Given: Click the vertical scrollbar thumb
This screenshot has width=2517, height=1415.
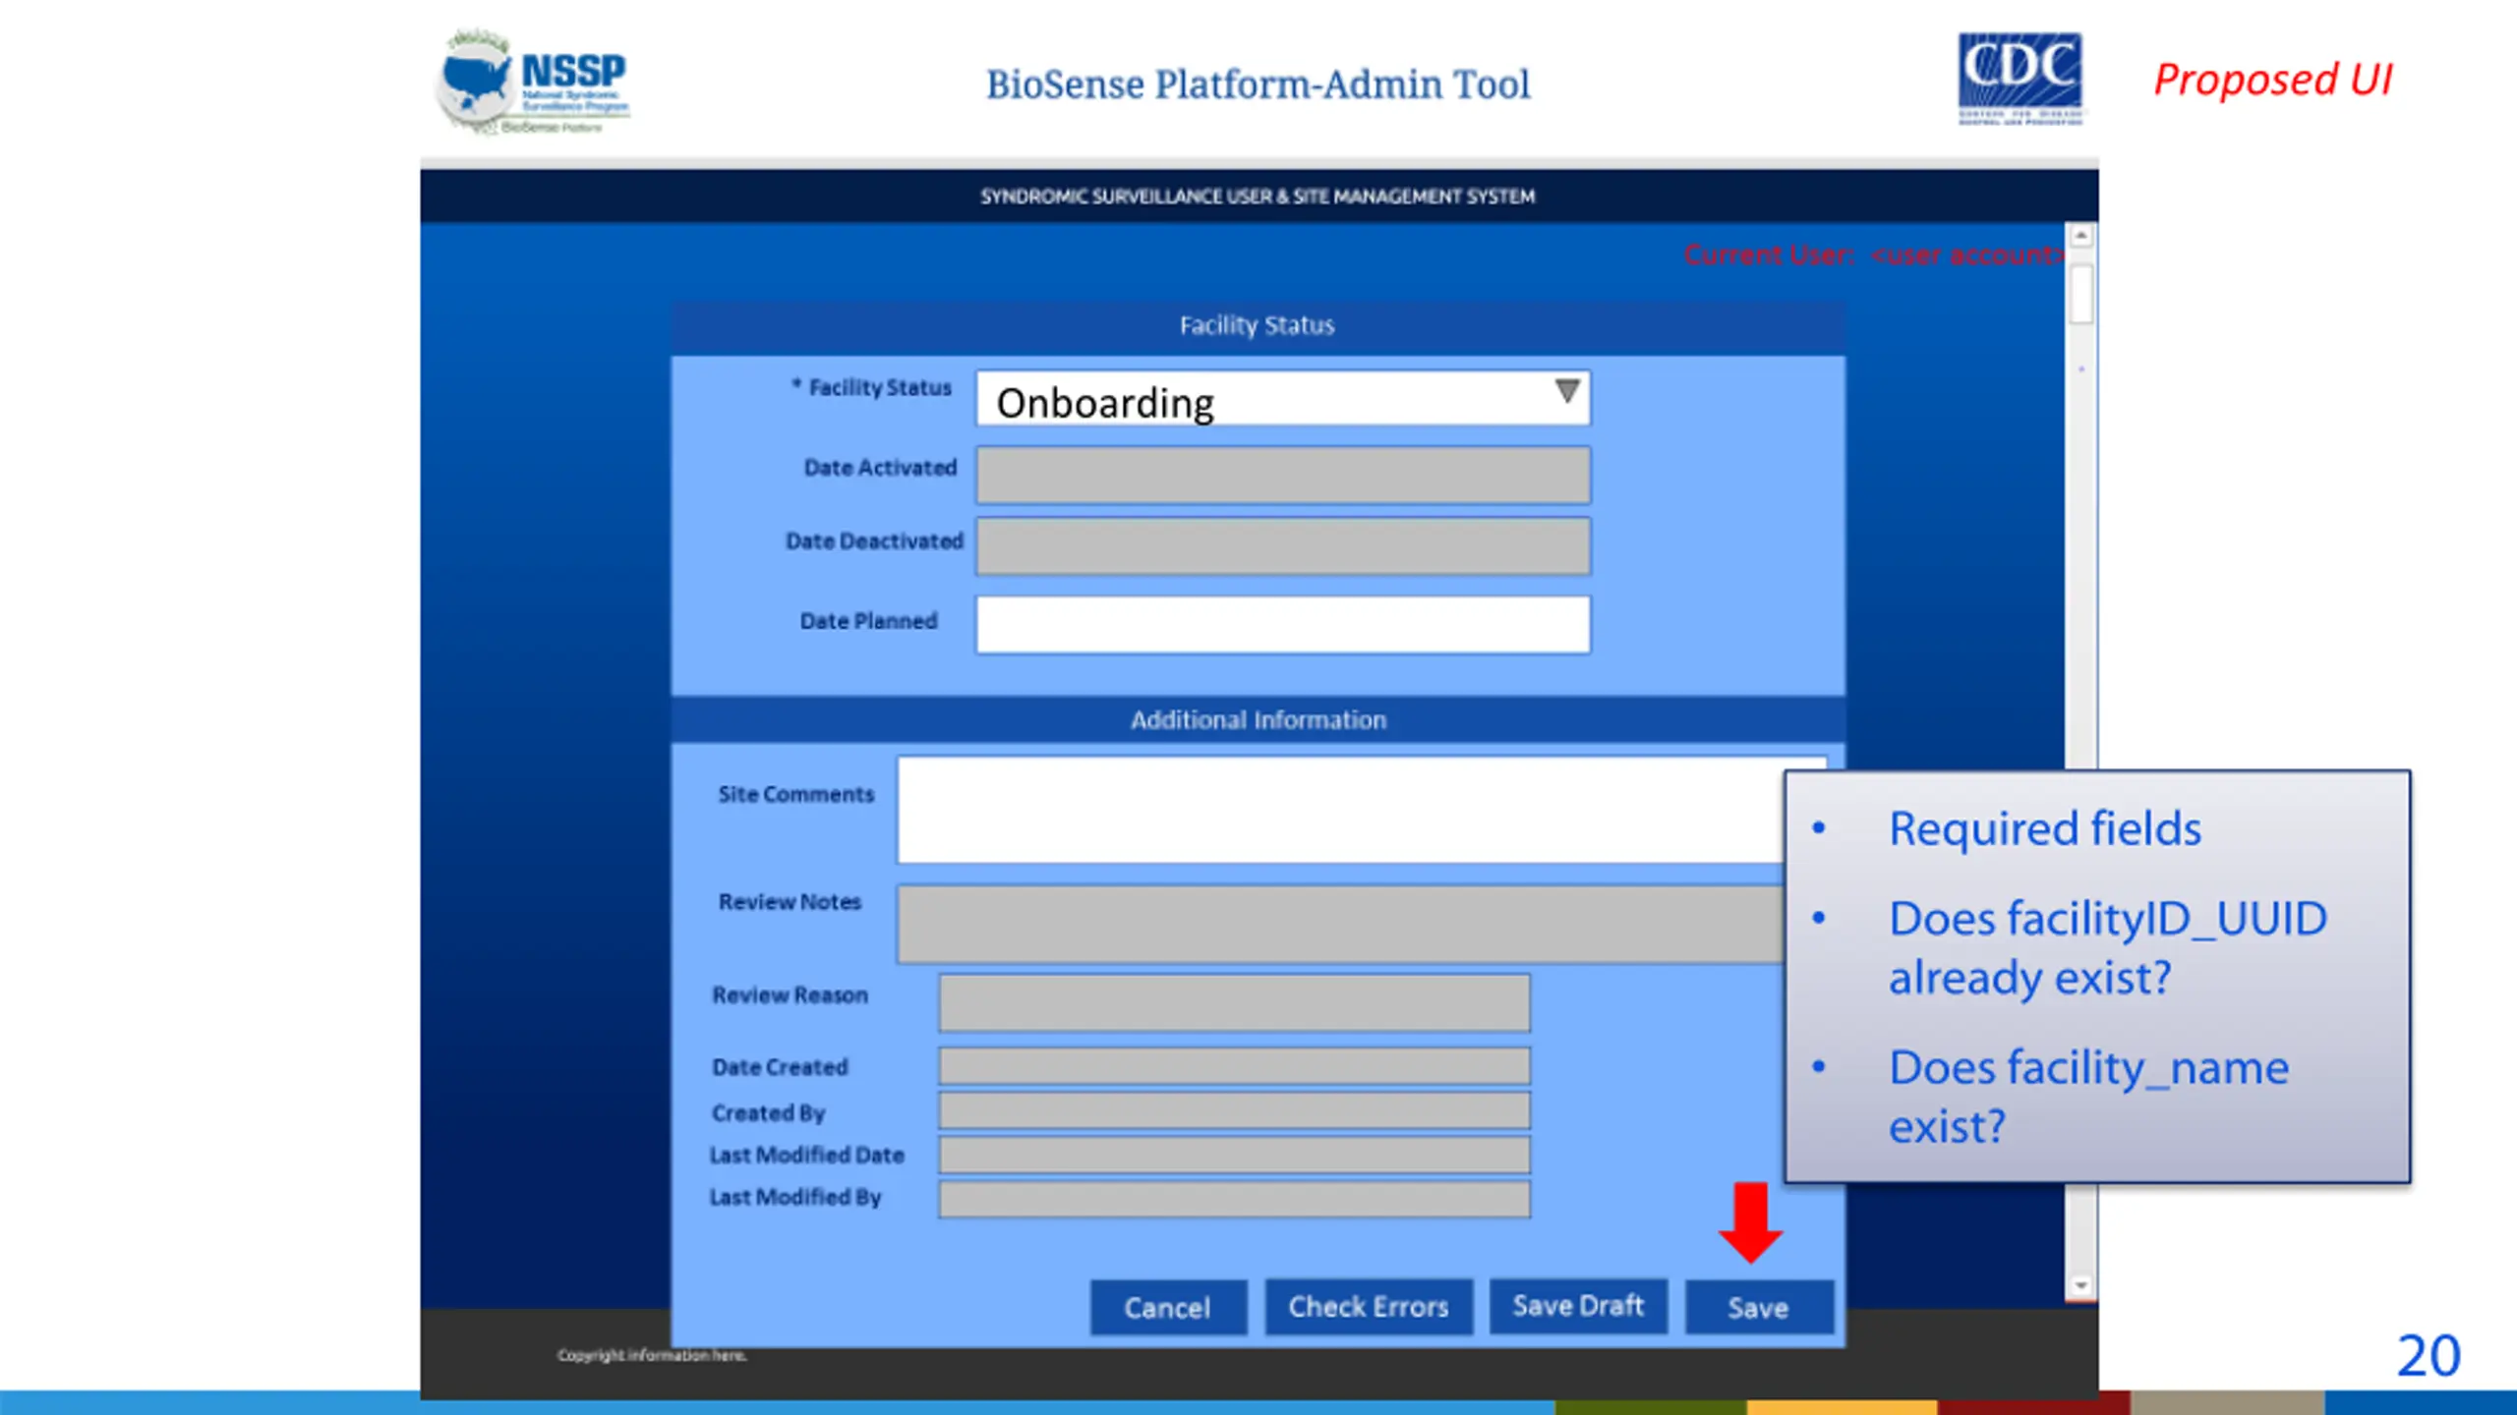Looking at the screenshot, I should [2080, 294].
